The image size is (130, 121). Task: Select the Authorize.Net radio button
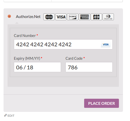point(9,16)
